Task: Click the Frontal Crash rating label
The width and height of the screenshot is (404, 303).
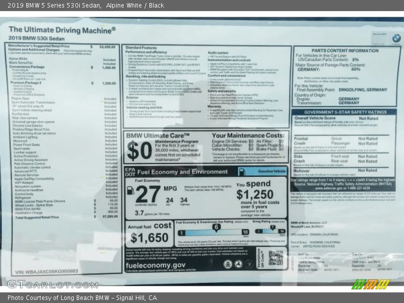Action: pyautogui.click(x=301, y=141)
